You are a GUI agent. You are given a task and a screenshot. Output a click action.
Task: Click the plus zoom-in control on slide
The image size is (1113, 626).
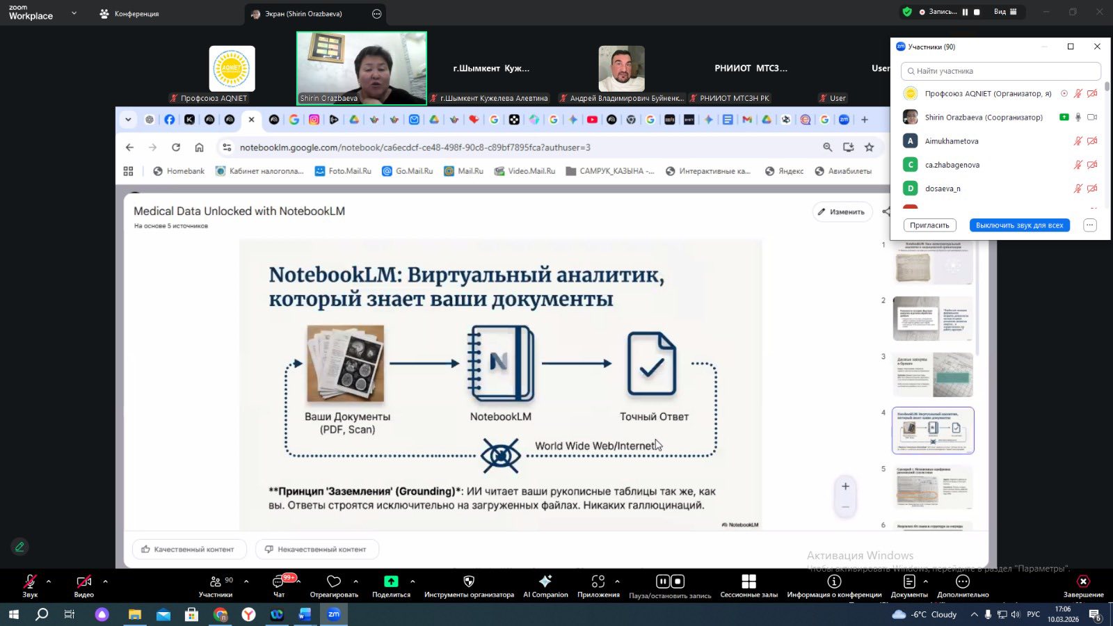[845, 487]
